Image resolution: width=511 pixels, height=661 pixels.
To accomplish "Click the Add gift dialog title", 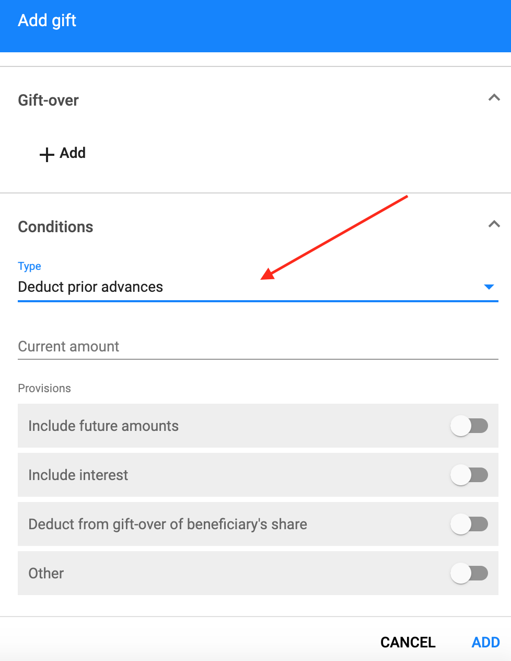I will 47,20.
